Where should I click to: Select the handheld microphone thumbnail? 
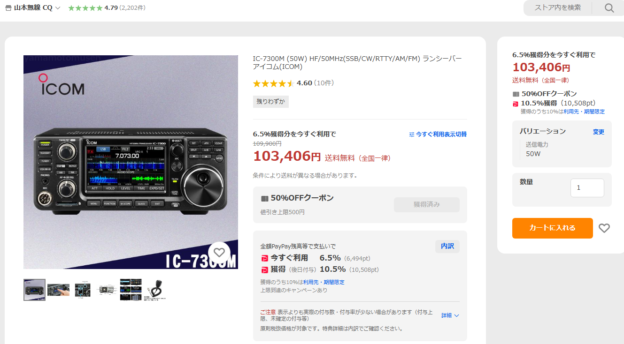[x=155, y=290]
